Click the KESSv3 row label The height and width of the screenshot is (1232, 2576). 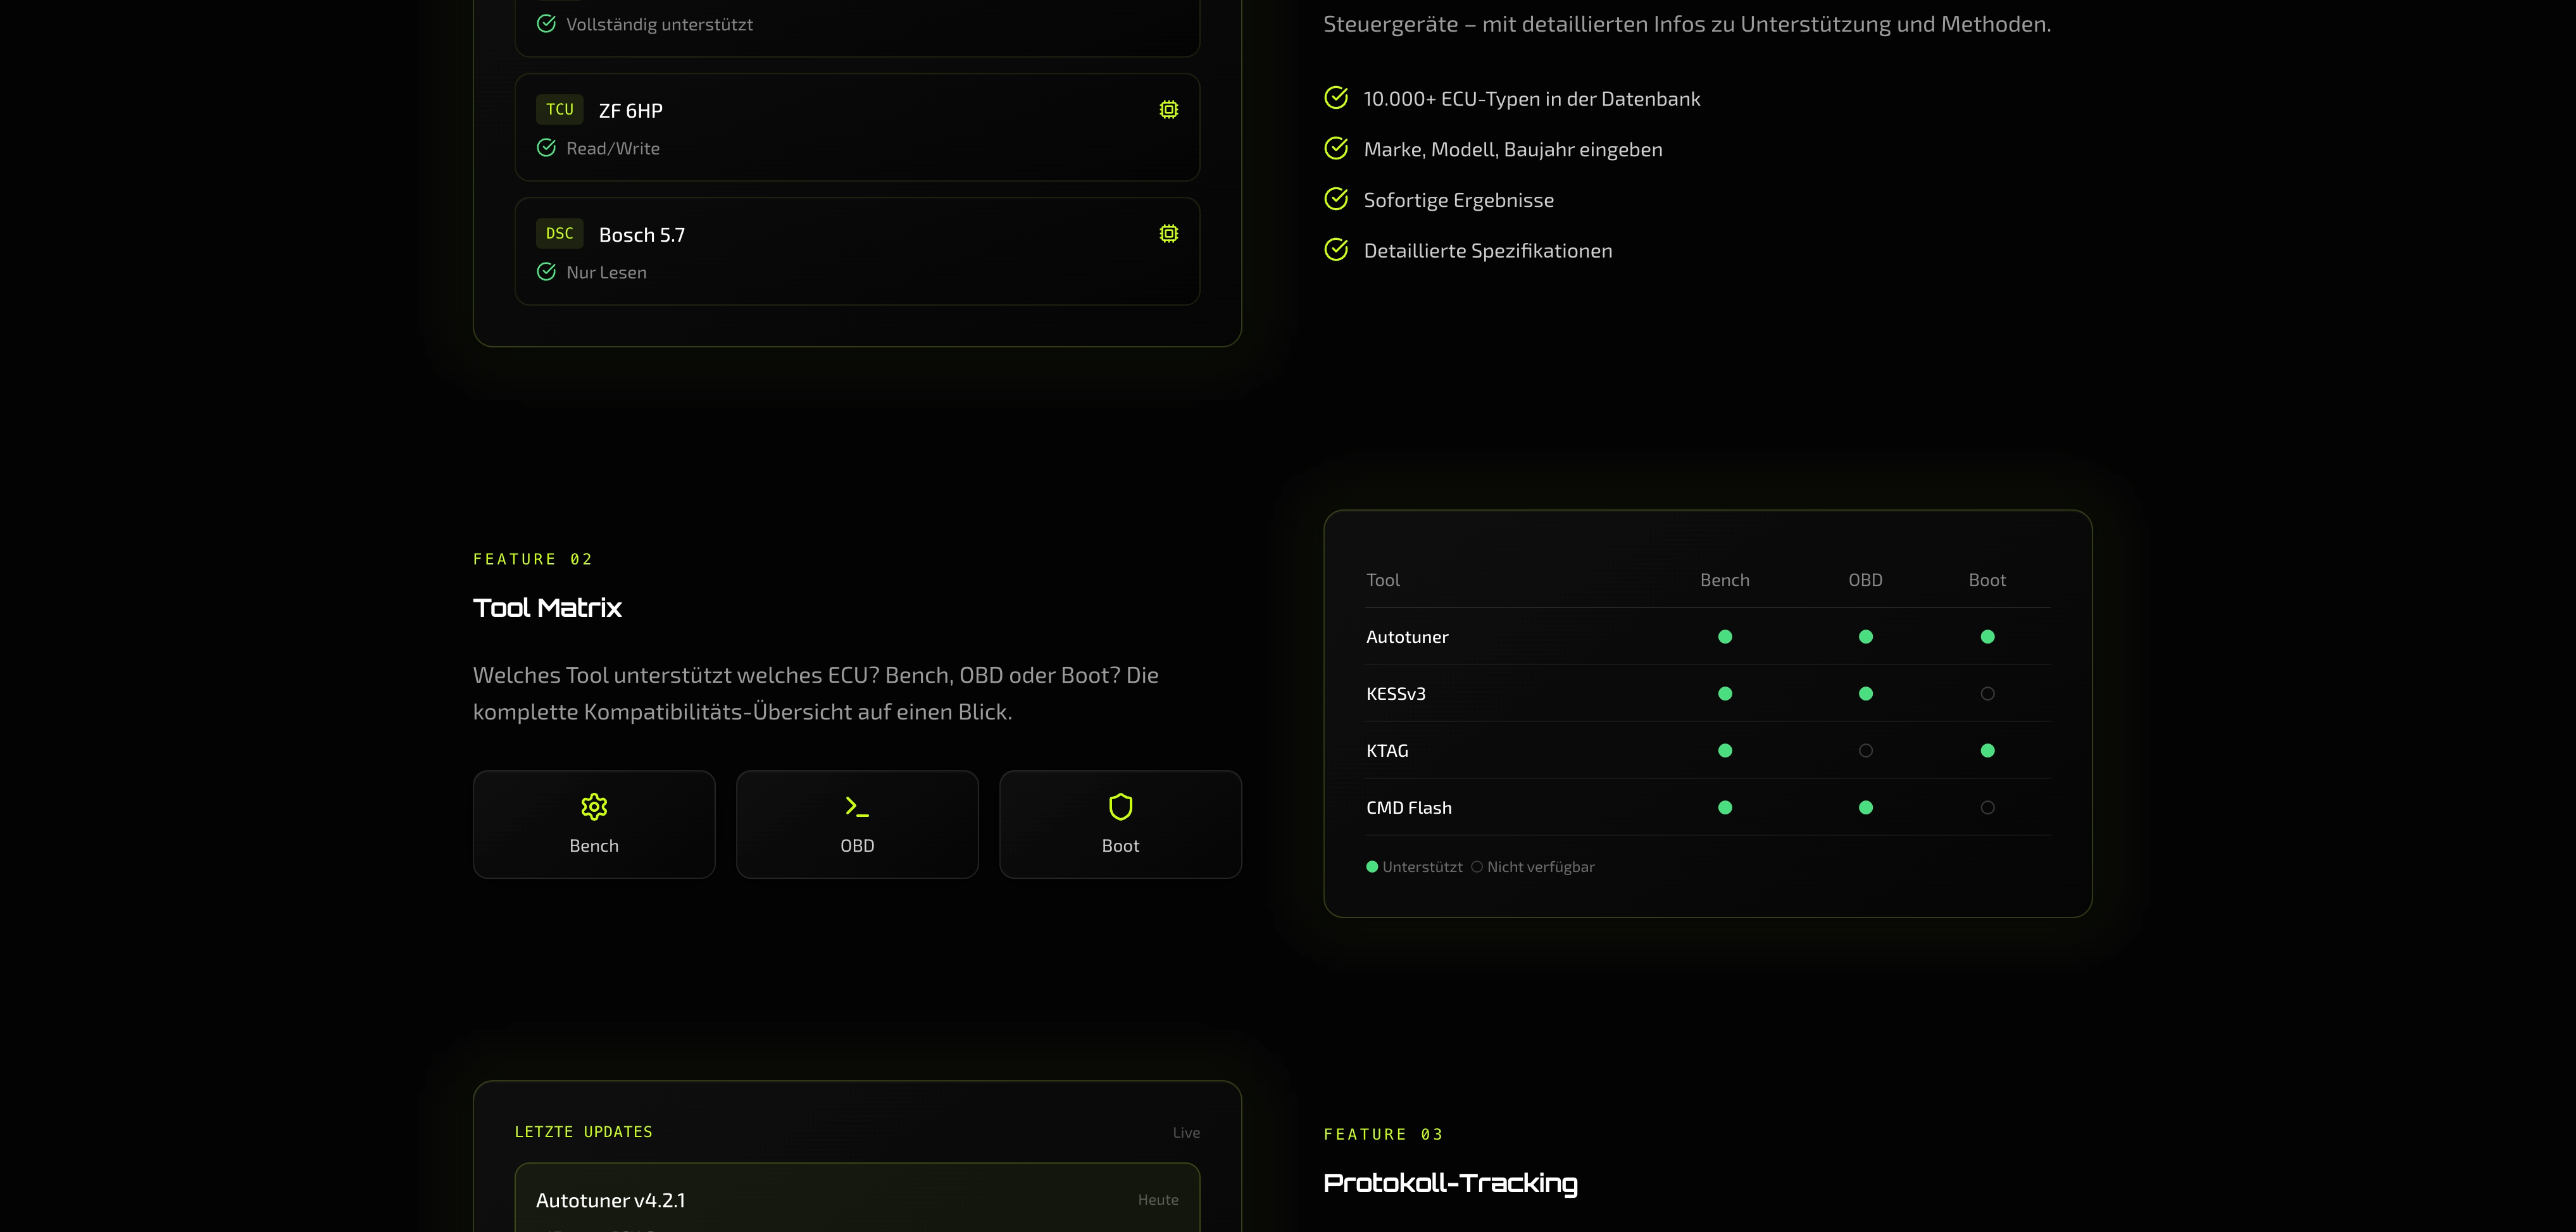[x=1396, y=694]
